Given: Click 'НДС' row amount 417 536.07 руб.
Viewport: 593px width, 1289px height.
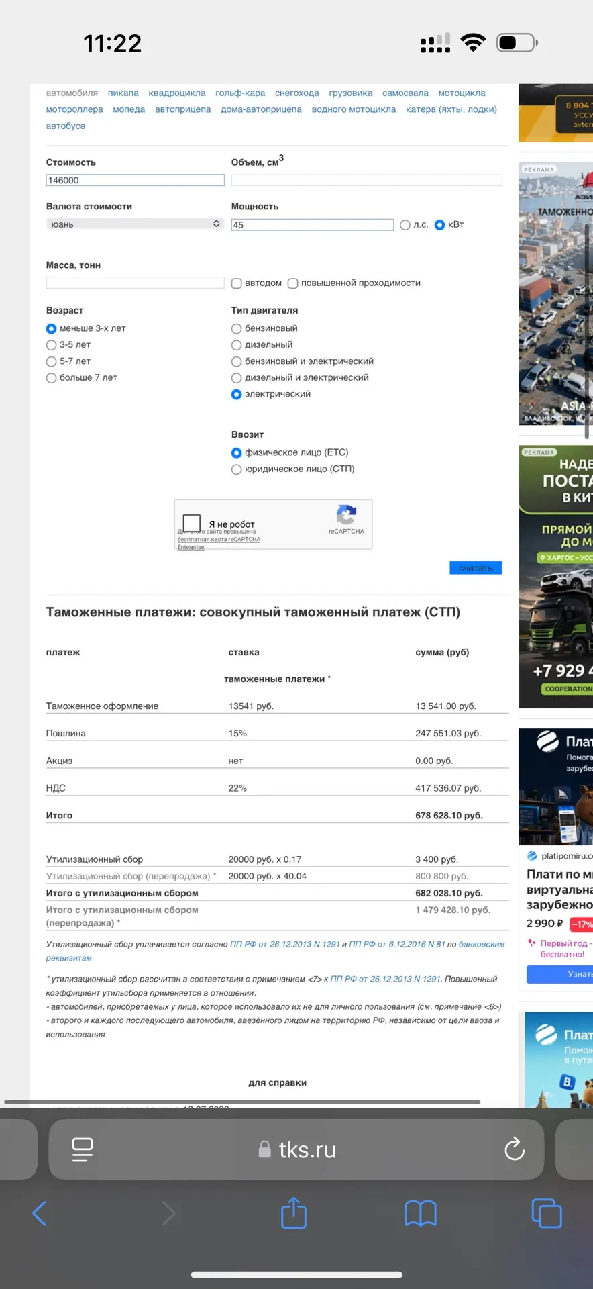Looking at the screenshot, I should 448,788.
